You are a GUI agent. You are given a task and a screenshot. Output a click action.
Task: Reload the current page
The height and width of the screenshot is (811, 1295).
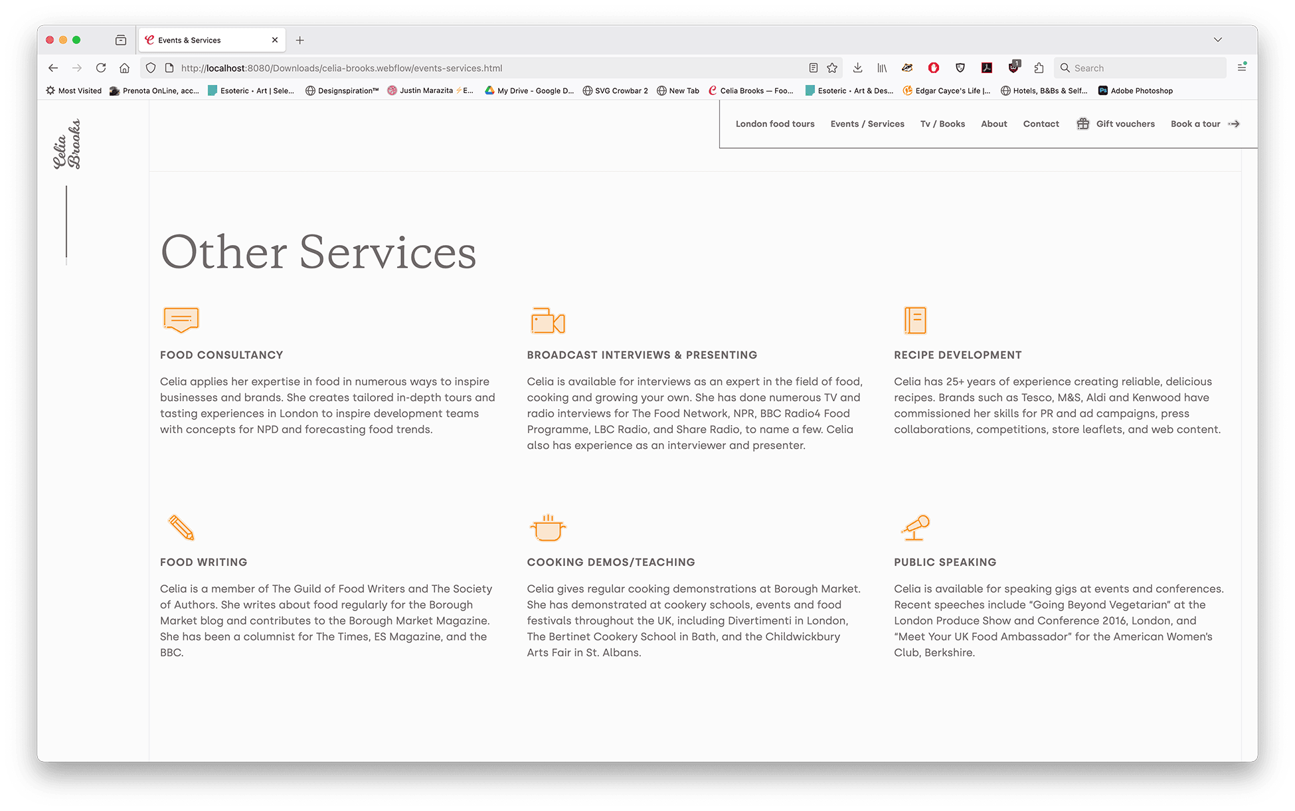point(101,68)
